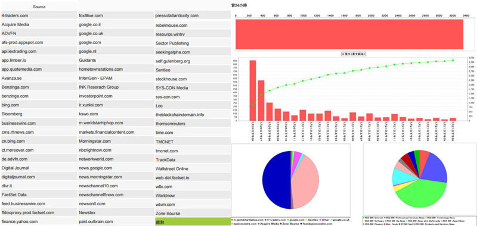The width and height of the screenshot is (477, 226).
Task: Select newschannel10.com cell
Action: 116,186
